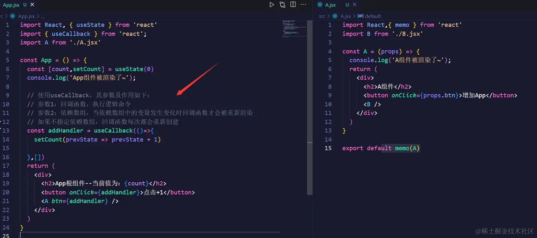Switch to the A.jsx tab
The height and width of the screenshot is (238, 537).
(329, 4)
